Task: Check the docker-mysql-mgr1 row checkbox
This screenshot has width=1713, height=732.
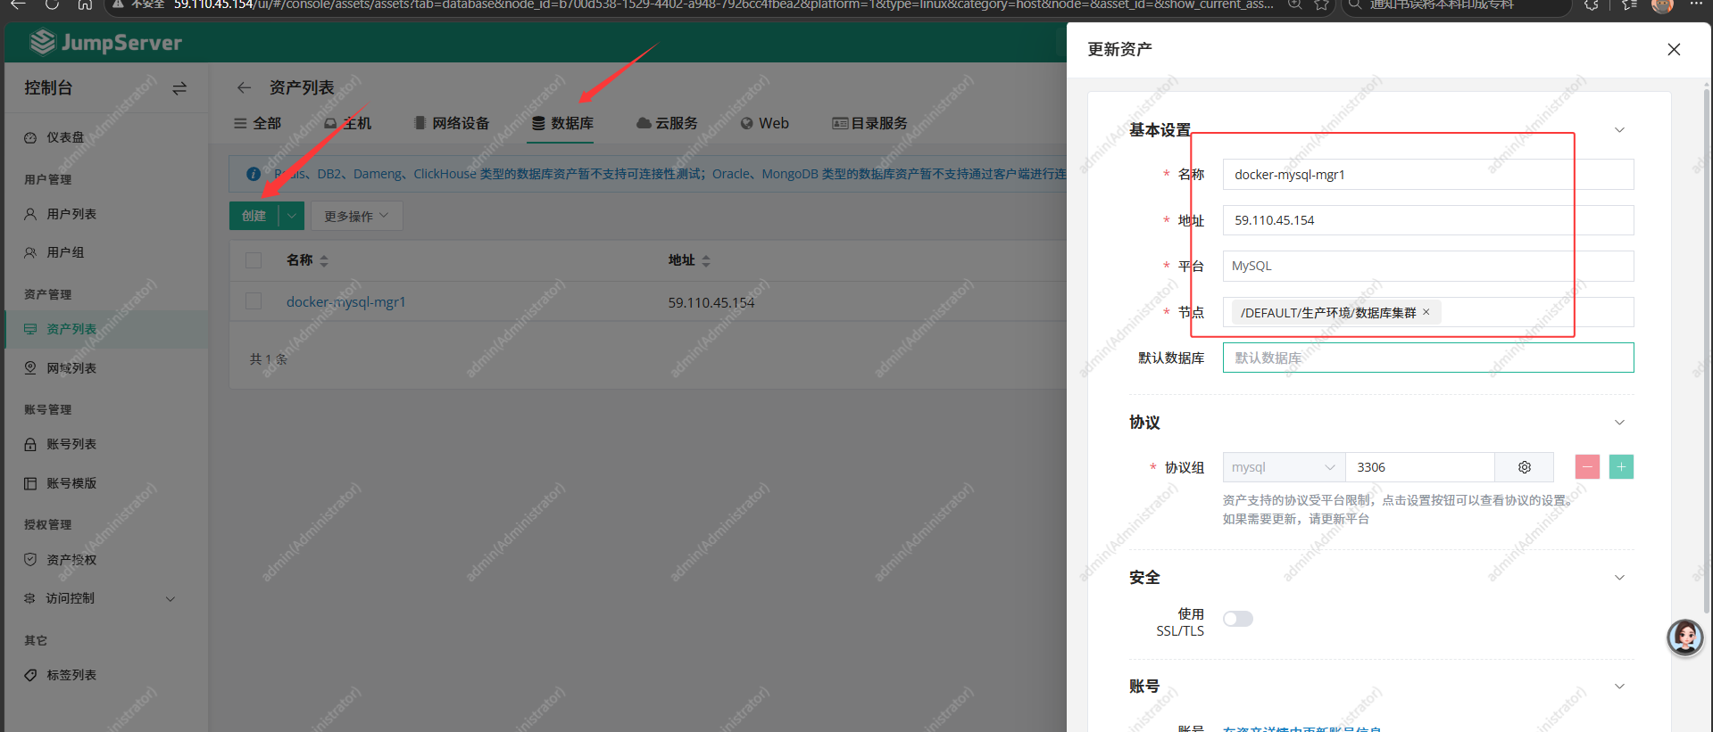Action: point(254,301)
